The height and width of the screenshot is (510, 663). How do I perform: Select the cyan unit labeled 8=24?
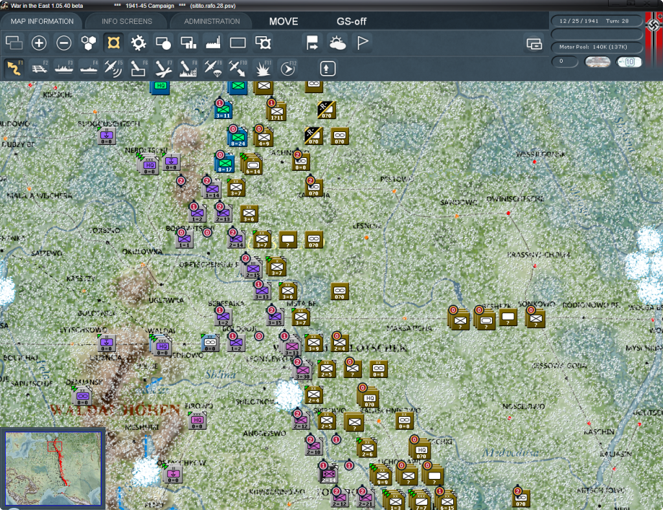[x=238, y=137]
